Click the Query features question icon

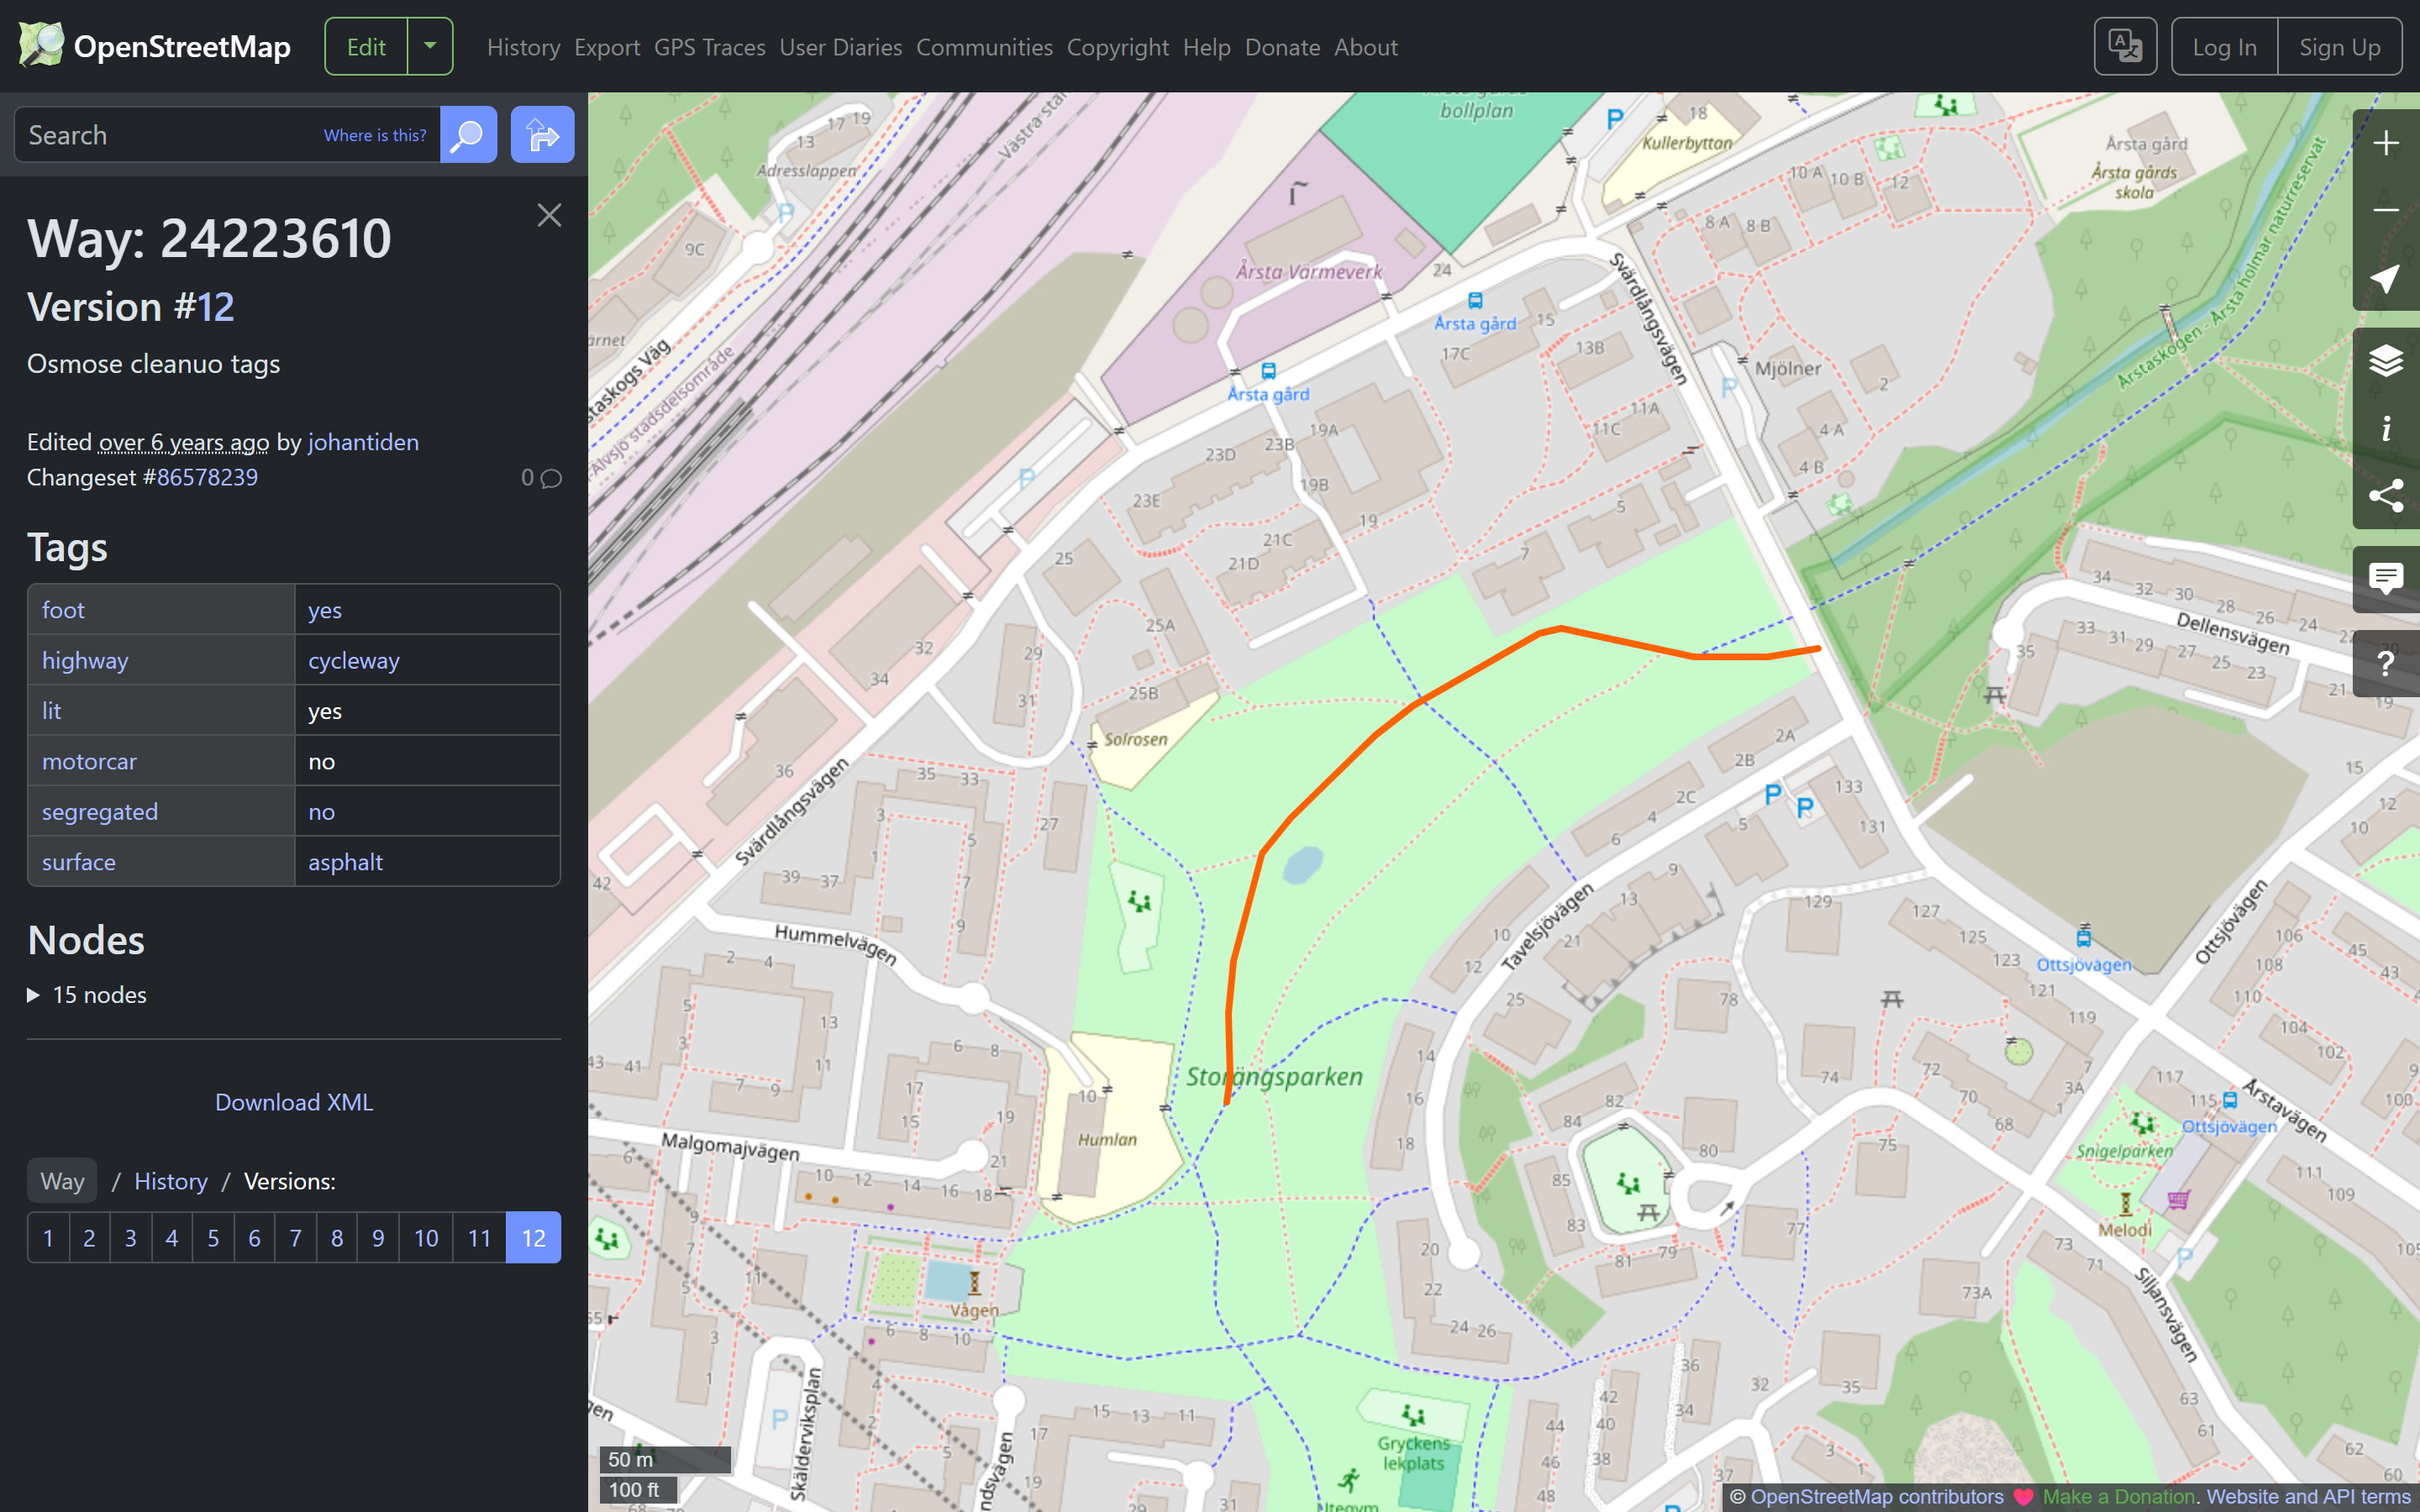2386,663
